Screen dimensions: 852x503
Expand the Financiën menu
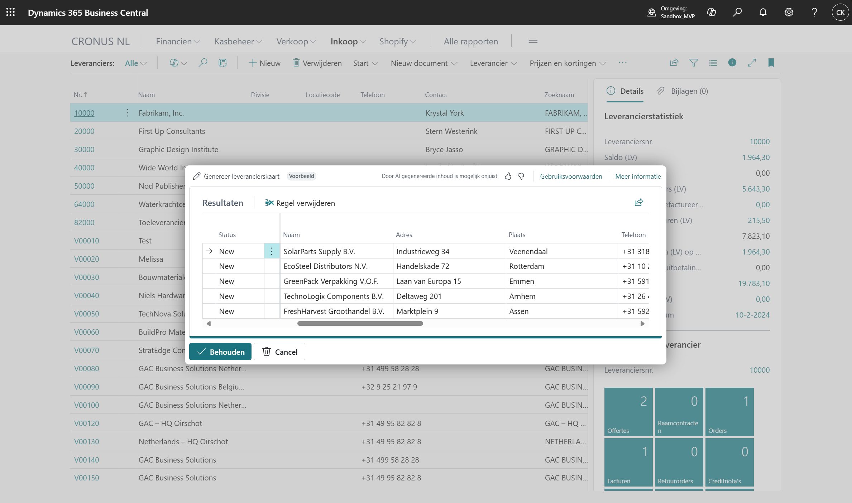tap(178, 42)
